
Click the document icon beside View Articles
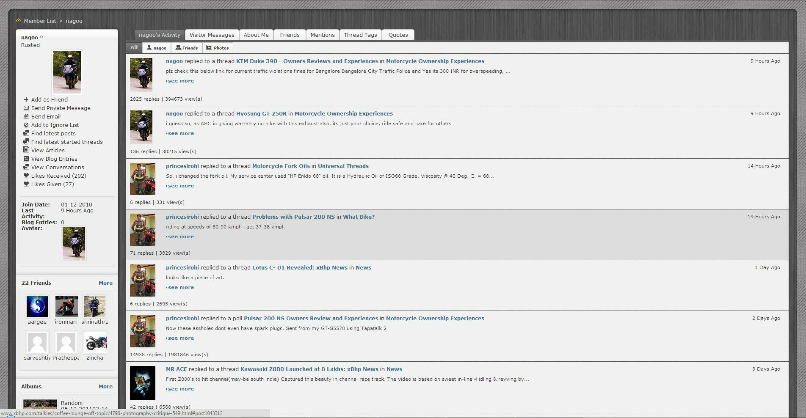26,150
